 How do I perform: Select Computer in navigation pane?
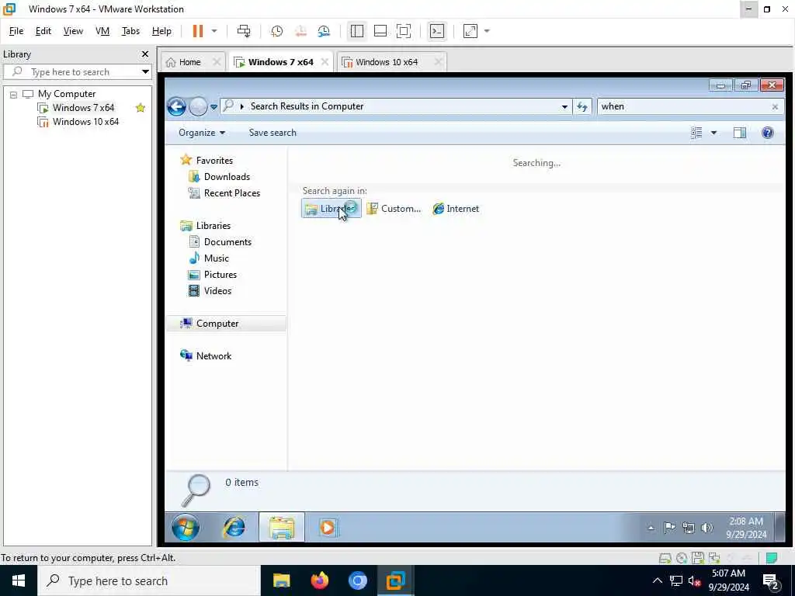226,324
